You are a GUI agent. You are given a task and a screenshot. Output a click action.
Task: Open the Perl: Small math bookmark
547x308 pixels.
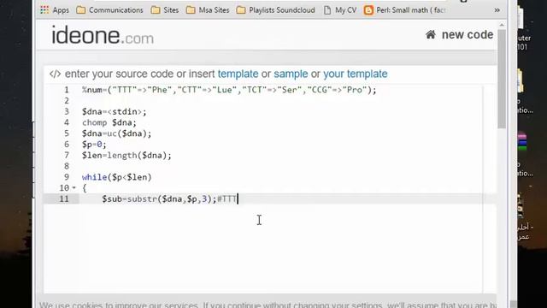pyautogui.click(x=404, y=10)
